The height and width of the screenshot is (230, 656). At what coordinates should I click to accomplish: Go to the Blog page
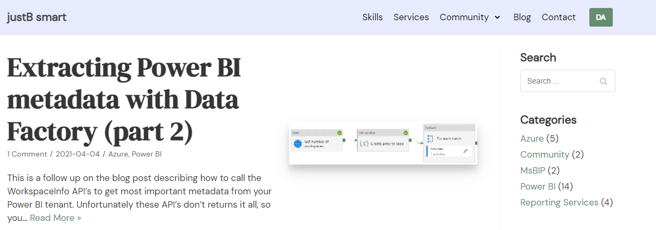tap(522, 17)
